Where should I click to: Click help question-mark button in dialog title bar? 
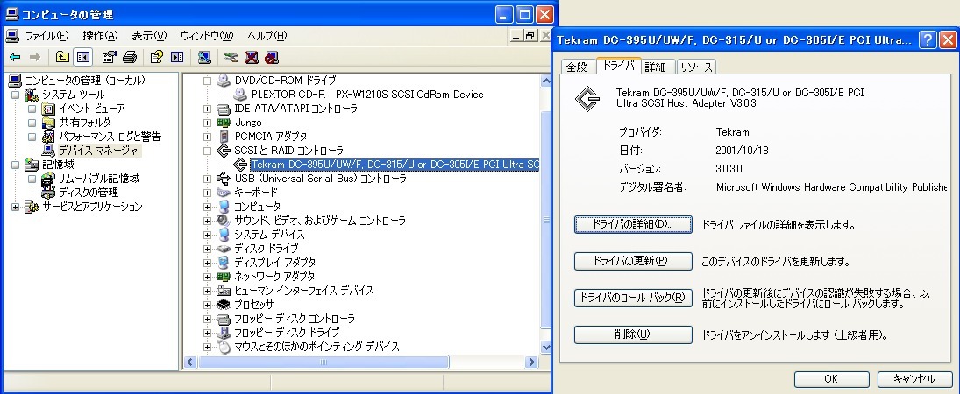tap(928, 39)
